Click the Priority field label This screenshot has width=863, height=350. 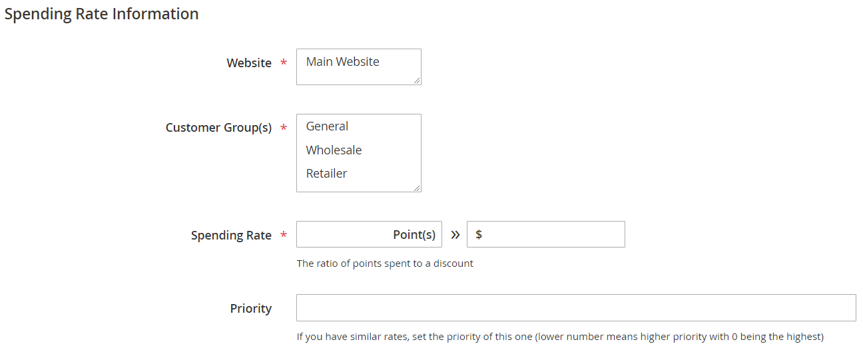pos(251,309)
